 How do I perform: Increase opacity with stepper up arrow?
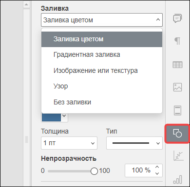[157, 167]
